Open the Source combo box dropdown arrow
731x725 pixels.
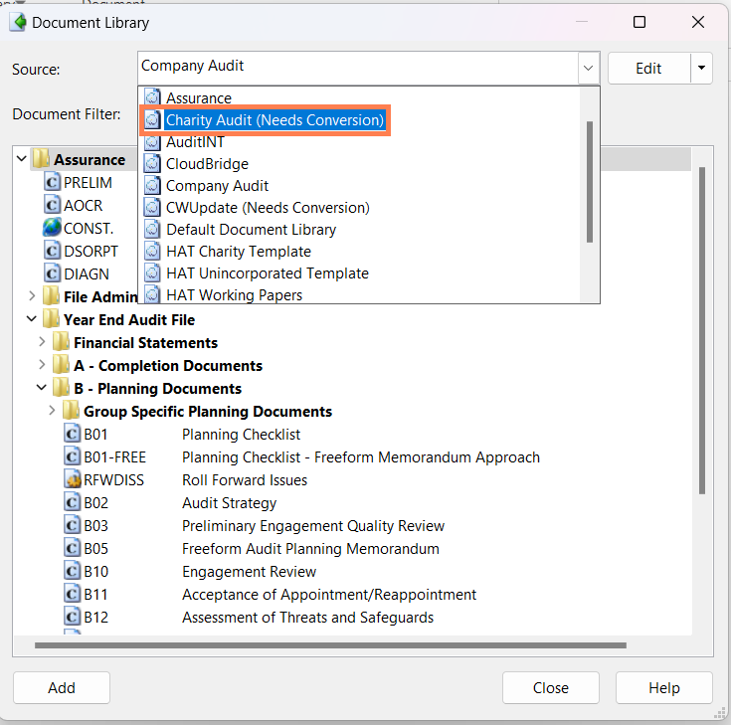[x=589, y=68]
